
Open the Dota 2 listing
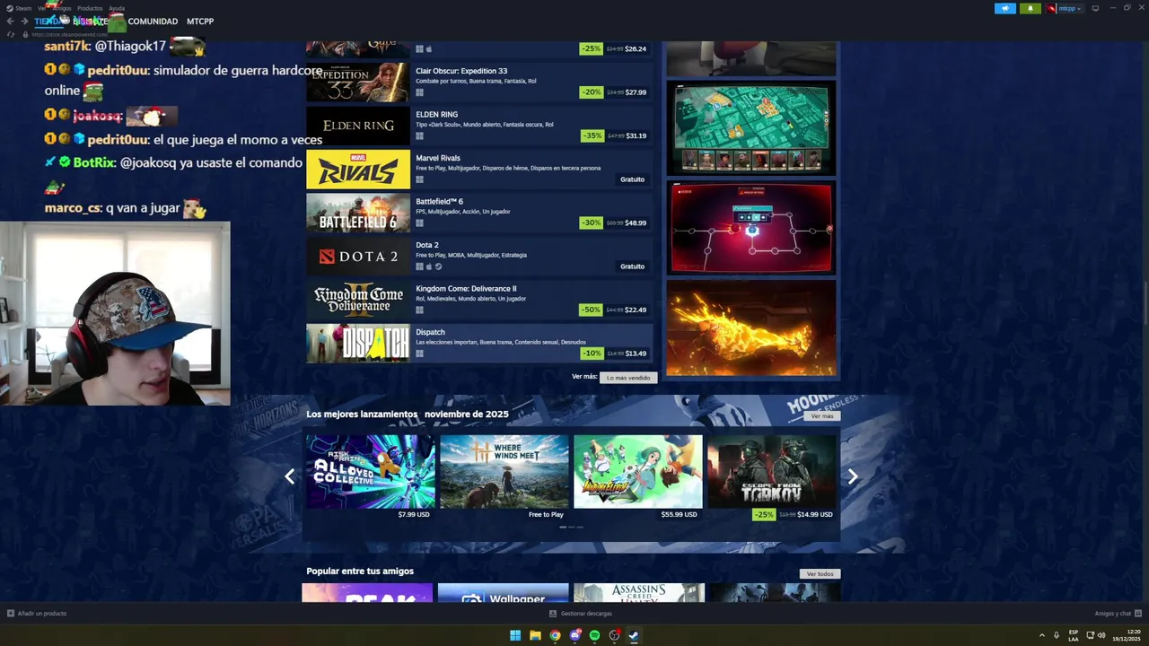click(480, 256)
